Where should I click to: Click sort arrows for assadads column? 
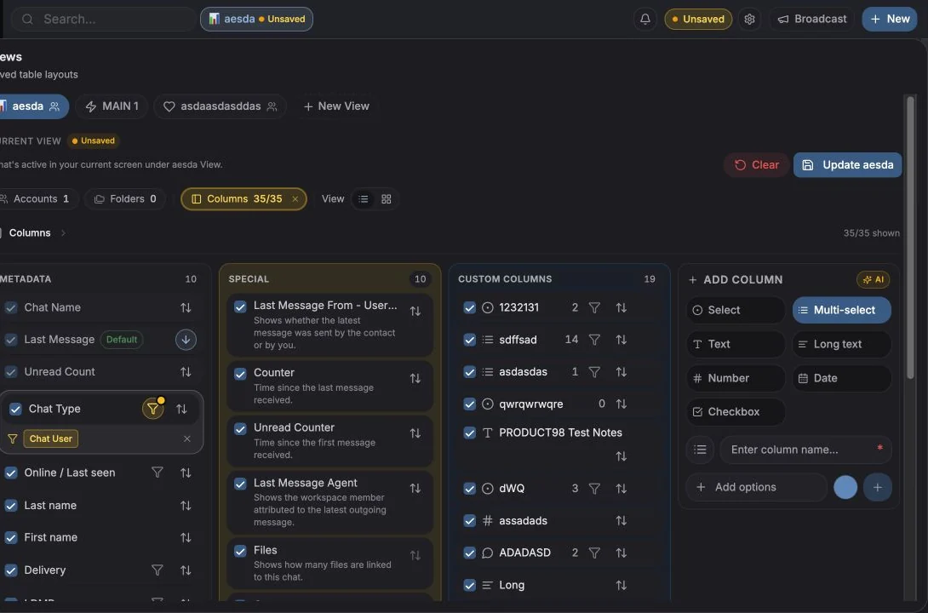tap(621, 521)
